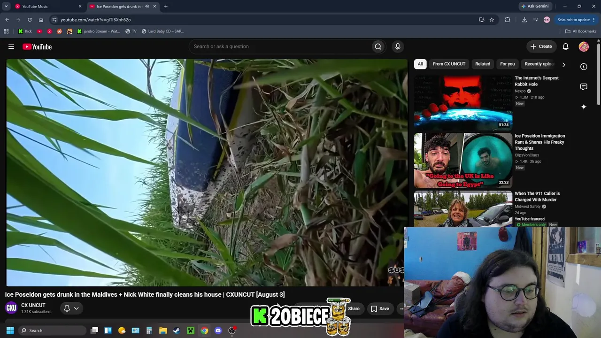Open the TV bookmark
Screen dimensions: 601x338
(x=131, y=31)
